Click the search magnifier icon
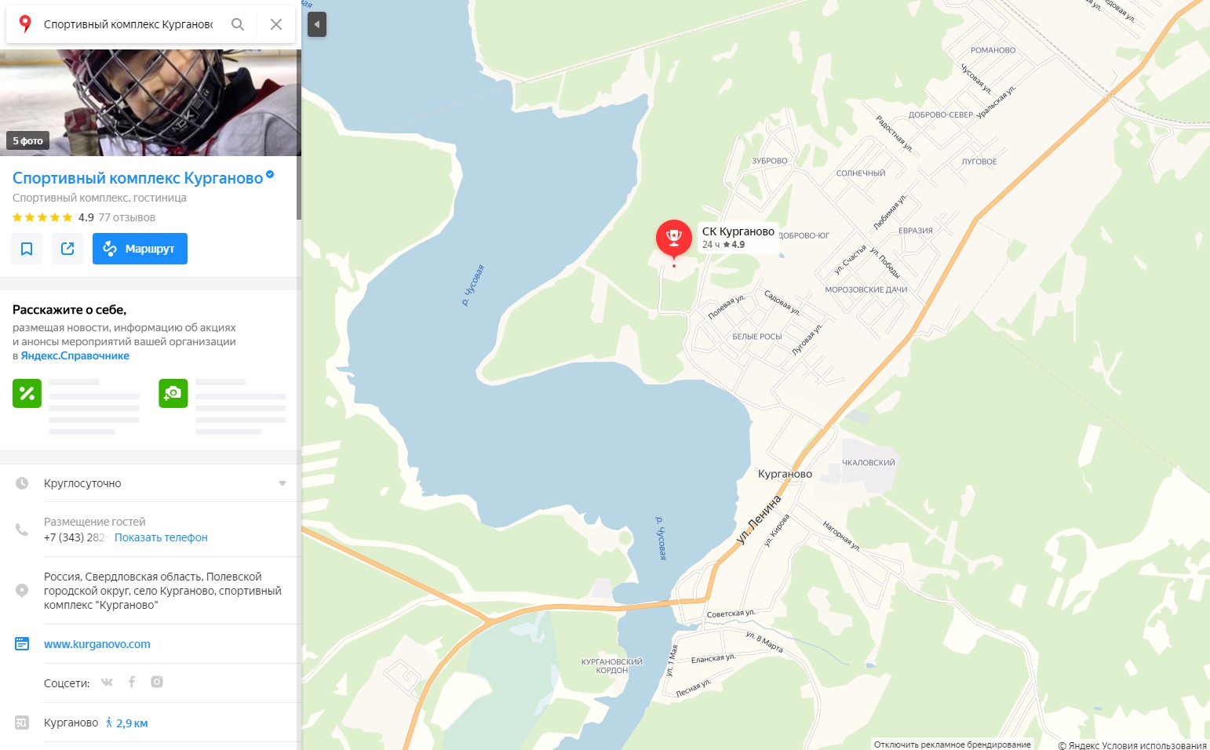1210x750 pixels. [x=238, y=24]
